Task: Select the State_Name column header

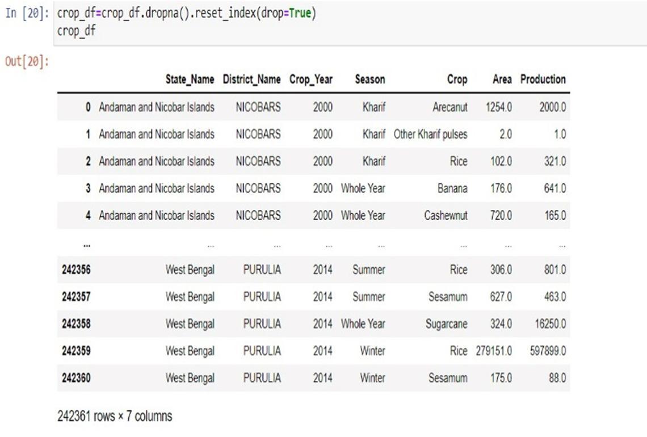Action: [x=190, y=79]
